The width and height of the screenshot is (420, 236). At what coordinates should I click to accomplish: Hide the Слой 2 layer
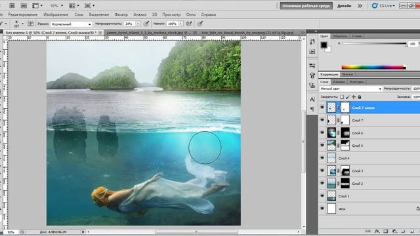click(x=322, y=183)
